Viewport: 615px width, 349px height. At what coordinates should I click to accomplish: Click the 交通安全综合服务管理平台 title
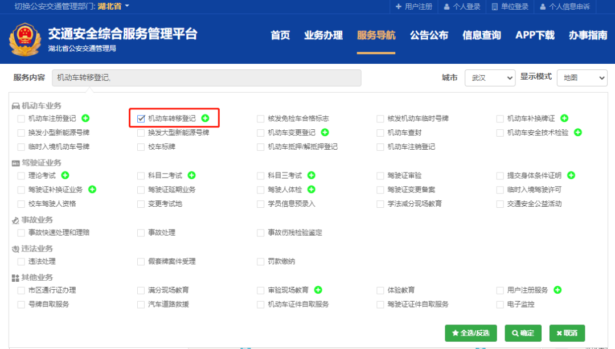click(123, 34)
